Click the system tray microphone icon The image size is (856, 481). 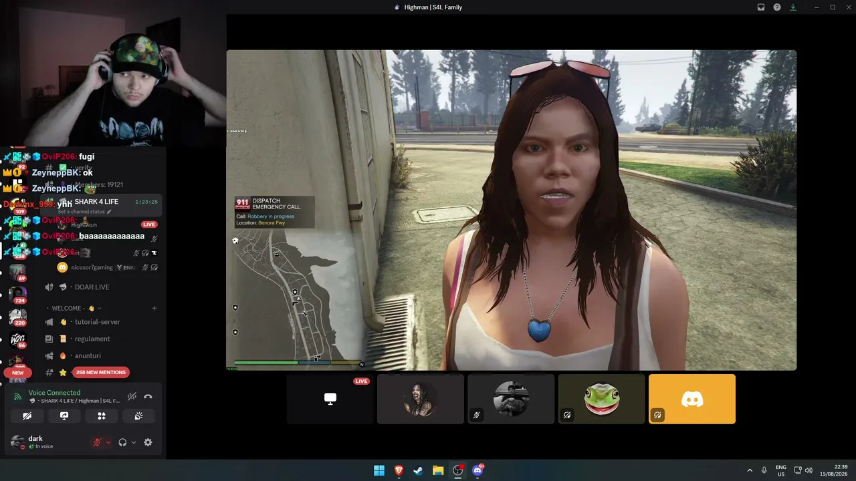point(764,470)
